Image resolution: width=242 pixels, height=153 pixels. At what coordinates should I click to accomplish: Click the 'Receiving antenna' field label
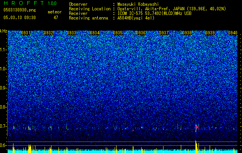pos(88,18)
